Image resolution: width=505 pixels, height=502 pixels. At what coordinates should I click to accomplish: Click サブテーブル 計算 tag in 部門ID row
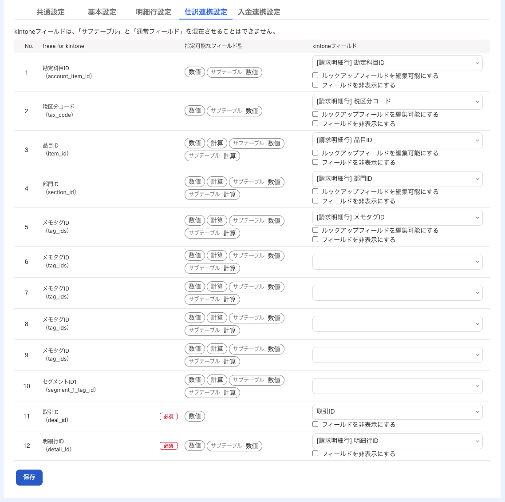[212, 195]
